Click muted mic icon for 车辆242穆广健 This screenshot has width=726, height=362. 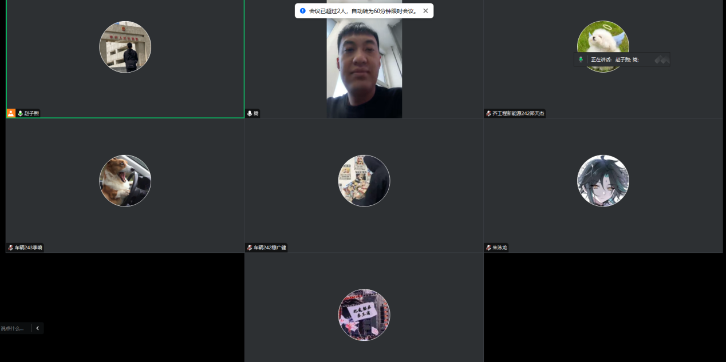pos(250,248)
